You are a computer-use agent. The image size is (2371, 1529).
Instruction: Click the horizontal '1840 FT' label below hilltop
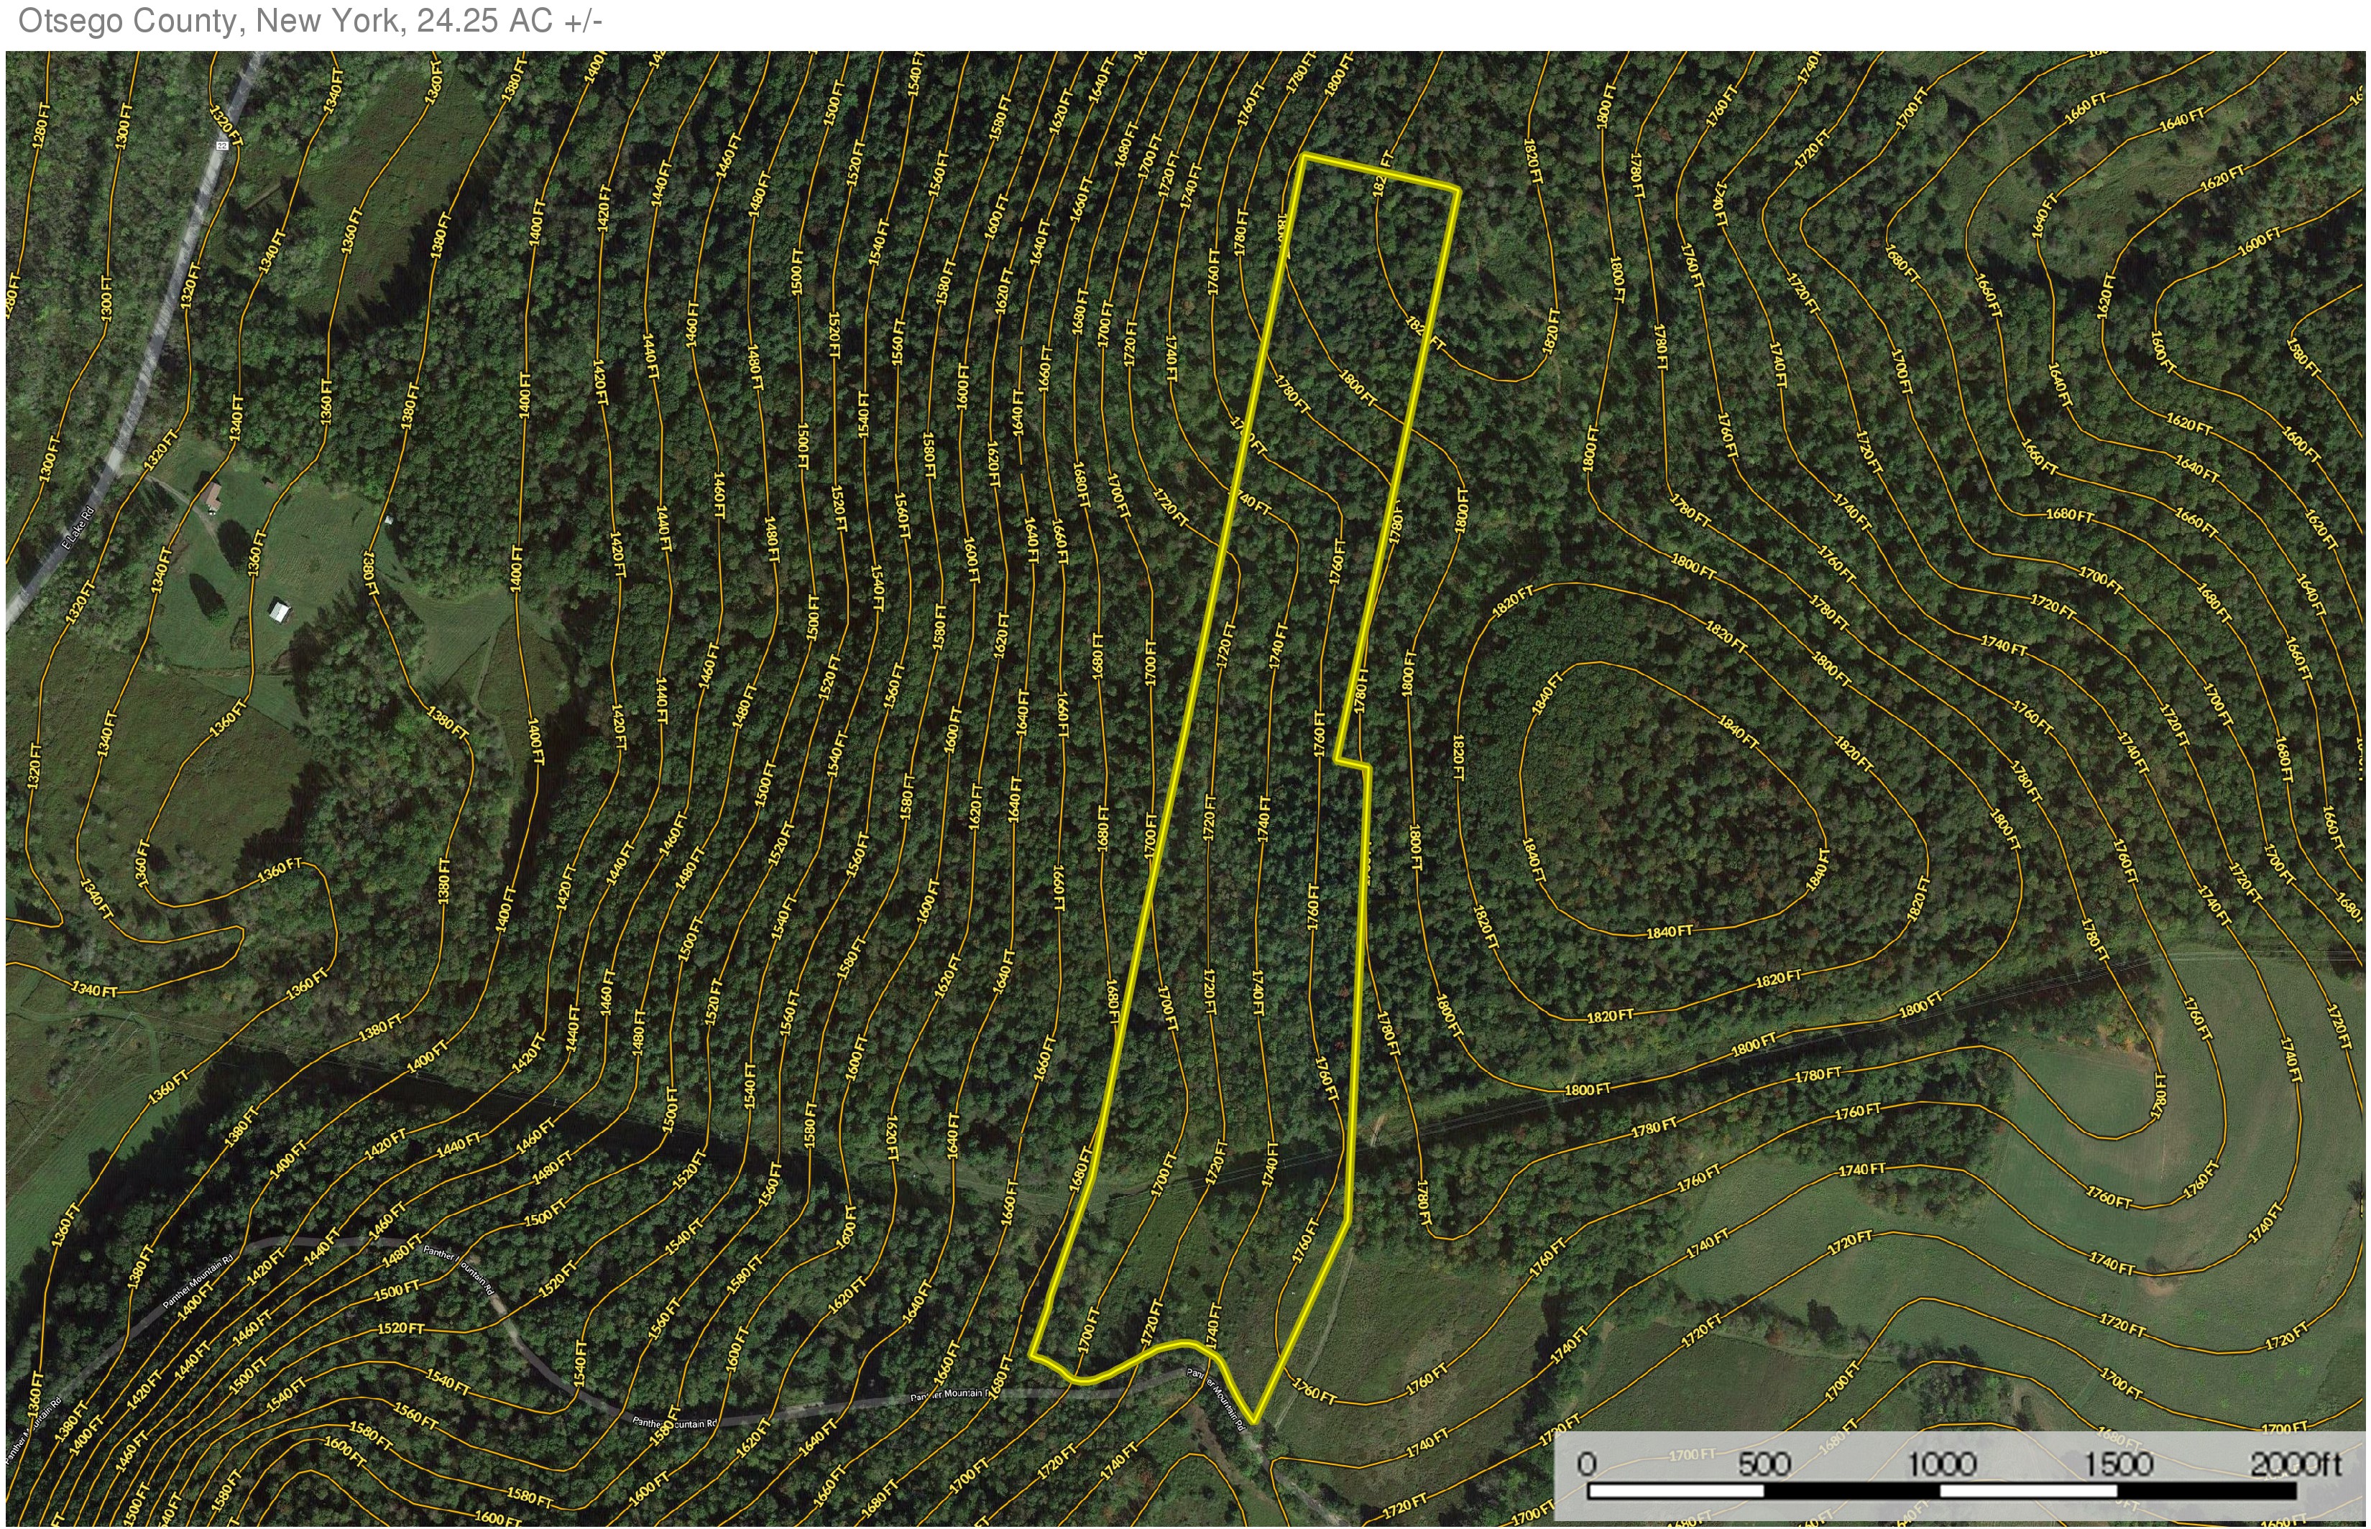click(1669, 931)
